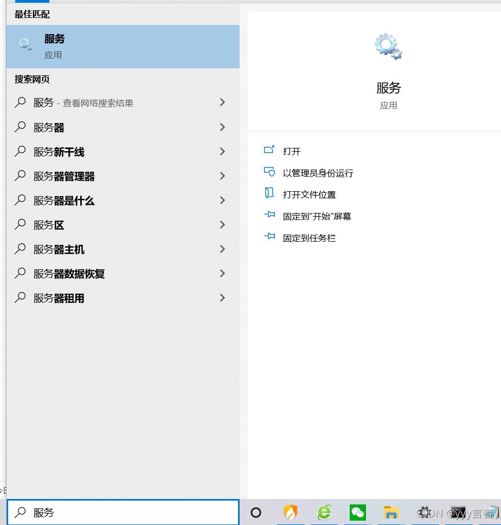Click the 打开文件位置 folder icon
The height and width of the screenshot is (525, 501).
(x=269, y=194)
